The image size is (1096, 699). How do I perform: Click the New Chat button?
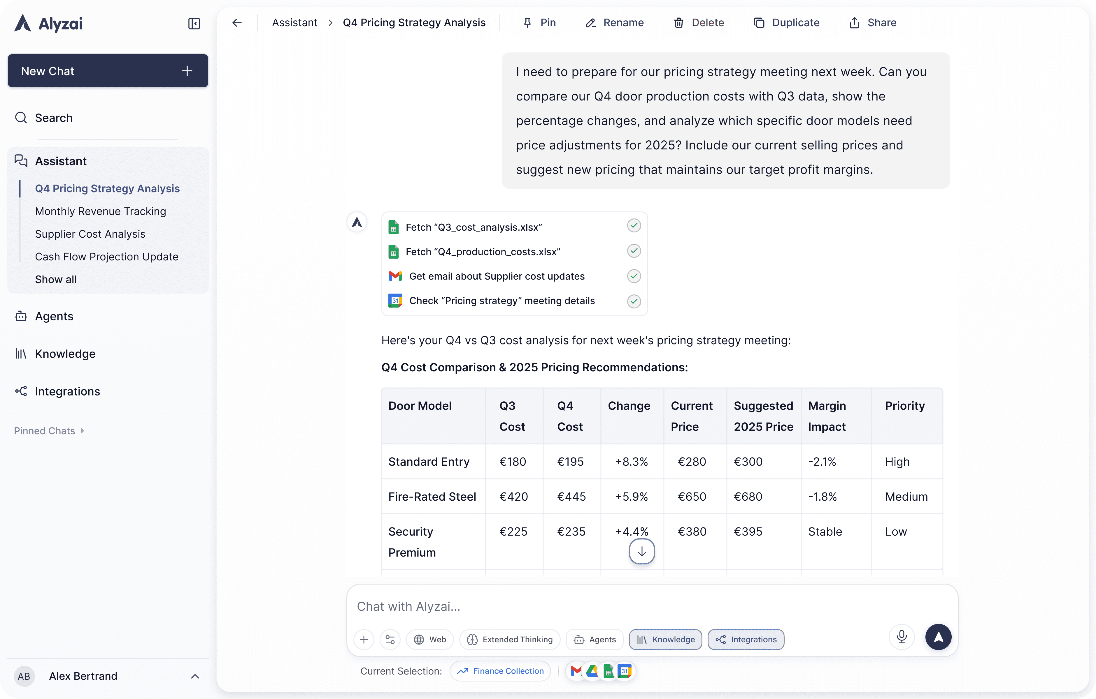pyautogui.click(x=108, y=71)
